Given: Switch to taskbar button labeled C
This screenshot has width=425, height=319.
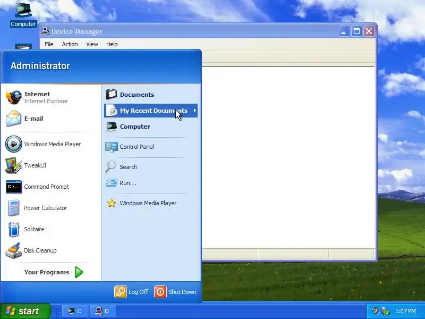Looking at the screenshot, I should 75,311.
